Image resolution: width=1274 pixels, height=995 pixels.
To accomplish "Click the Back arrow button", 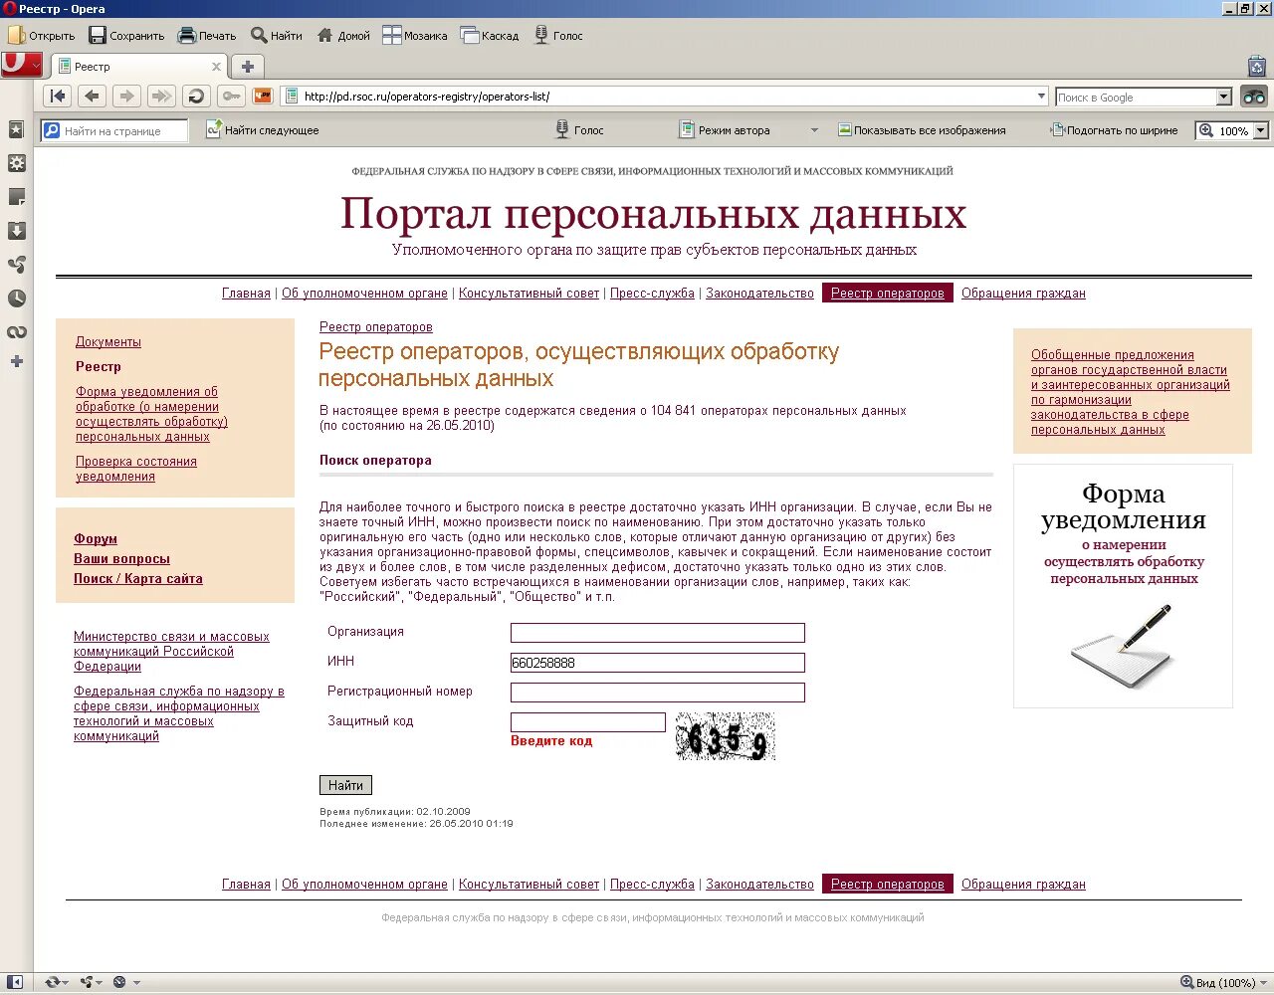I will (x=92, y=97).
